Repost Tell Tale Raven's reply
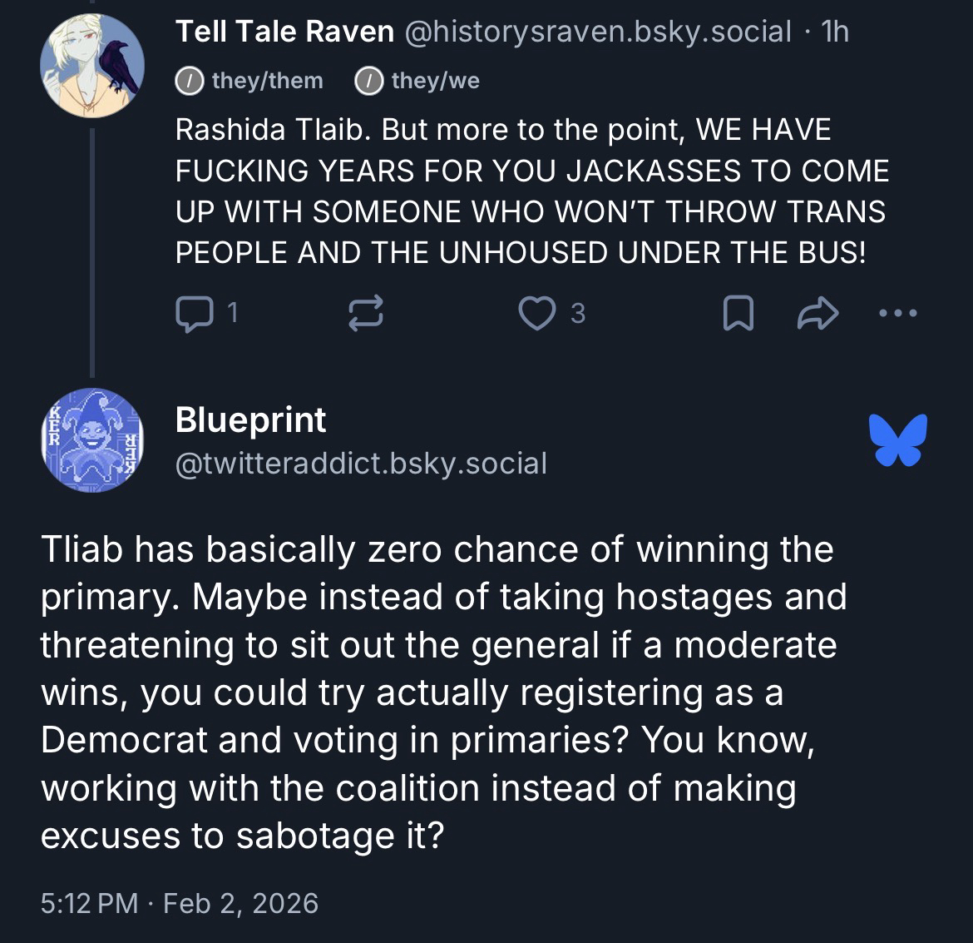Viewport: 973px width, 943px height. [x=364, y=313]
